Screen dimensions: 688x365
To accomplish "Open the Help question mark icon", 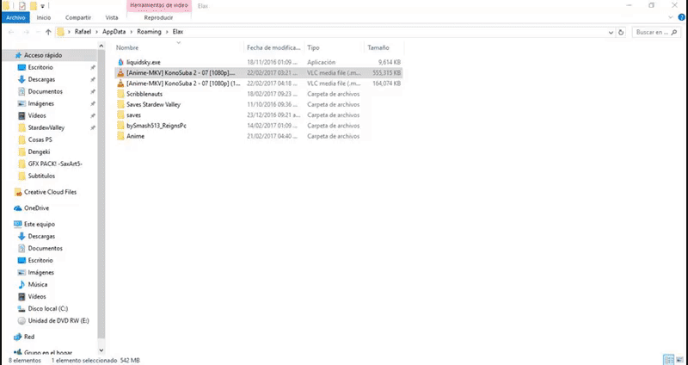I will pos(681,17).
